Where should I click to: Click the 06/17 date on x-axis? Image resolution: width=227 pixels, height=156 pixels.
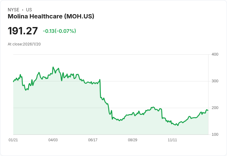click(93, 140)
